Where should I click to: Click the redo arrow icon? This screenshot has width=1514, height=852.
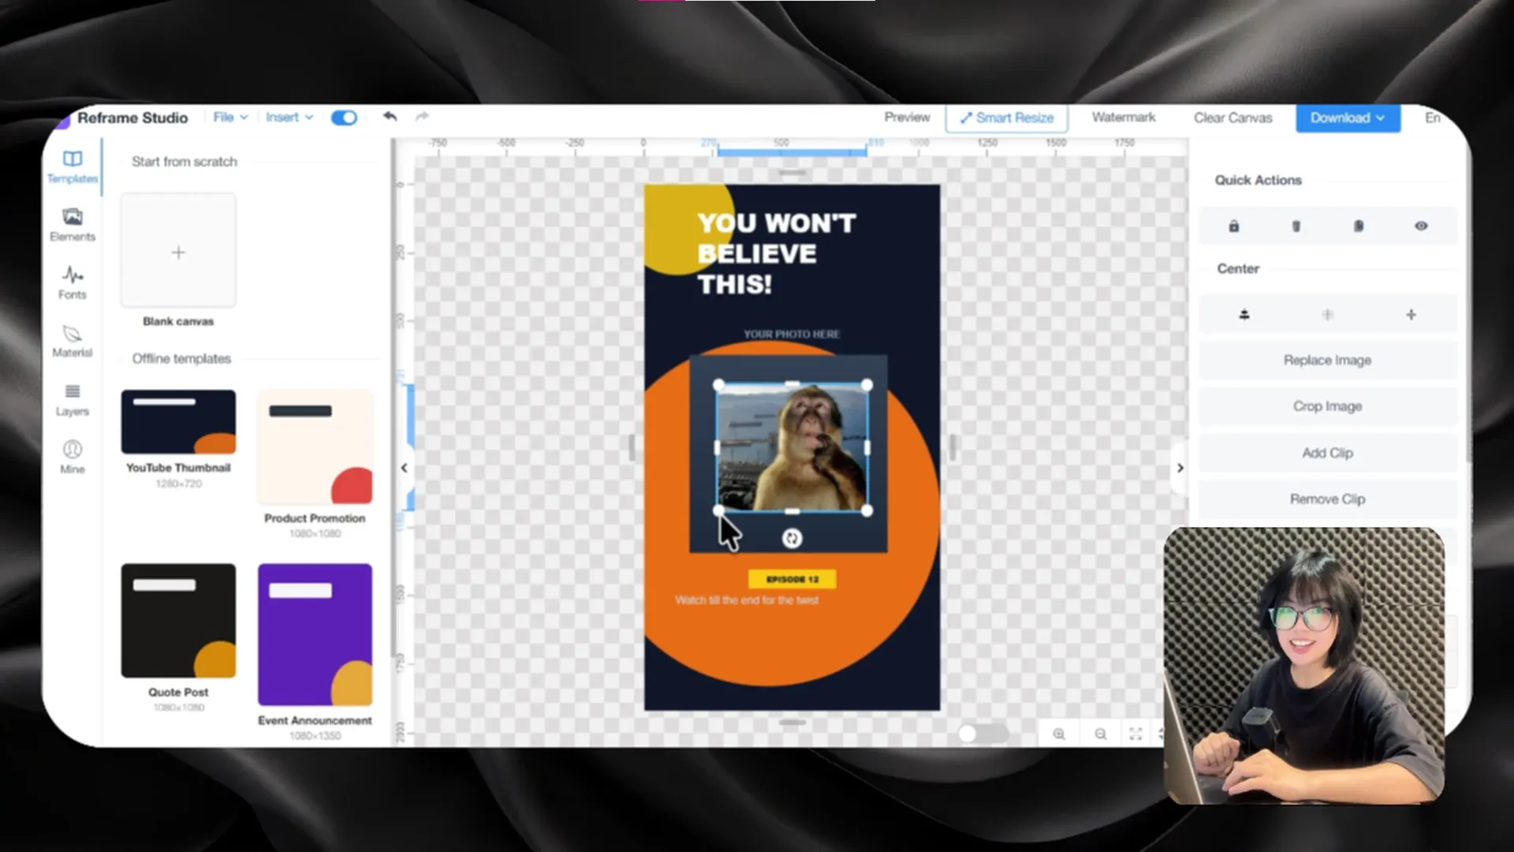point(422,117)
